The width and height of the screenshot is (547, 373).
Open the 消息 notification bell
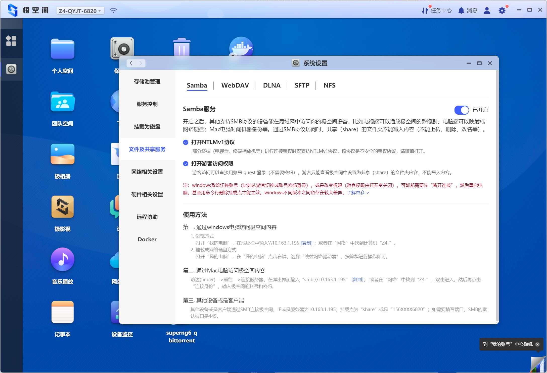(x=462, y=11)
